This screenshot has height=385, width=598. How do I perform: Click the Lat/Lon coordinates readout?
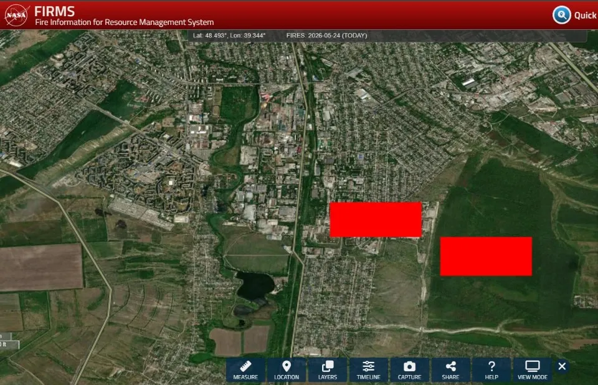229,36
